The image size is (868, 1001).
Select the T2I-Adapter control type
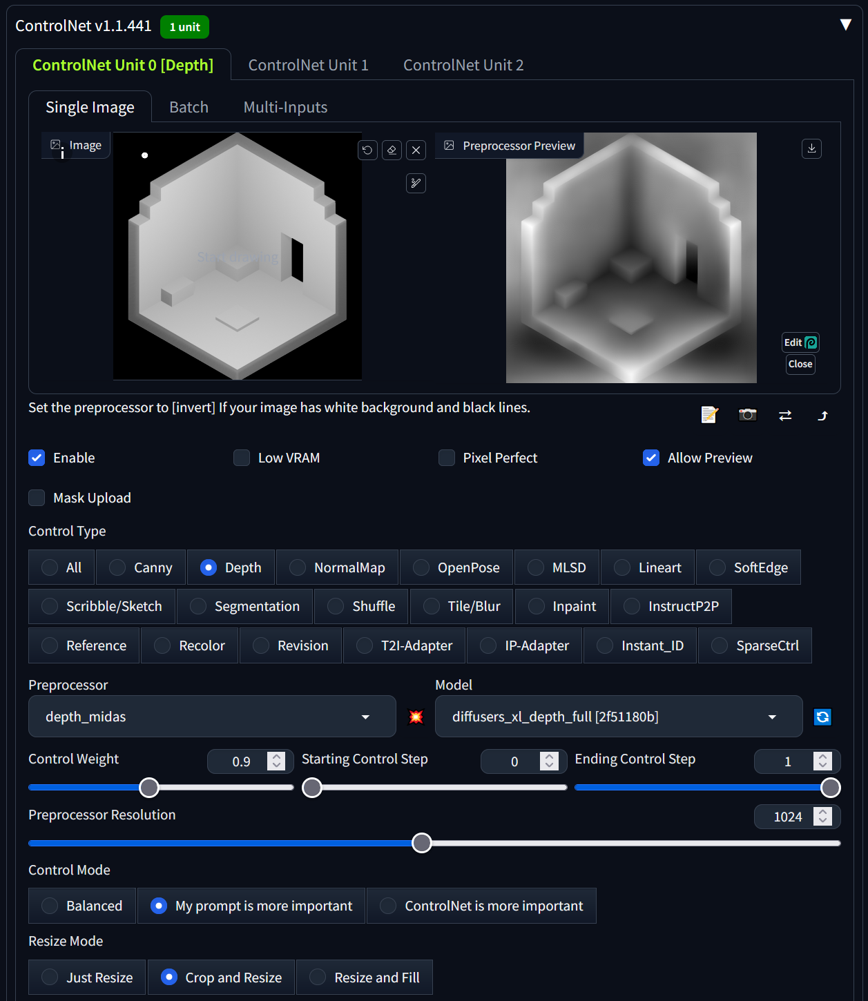click(x=404, y=645)
